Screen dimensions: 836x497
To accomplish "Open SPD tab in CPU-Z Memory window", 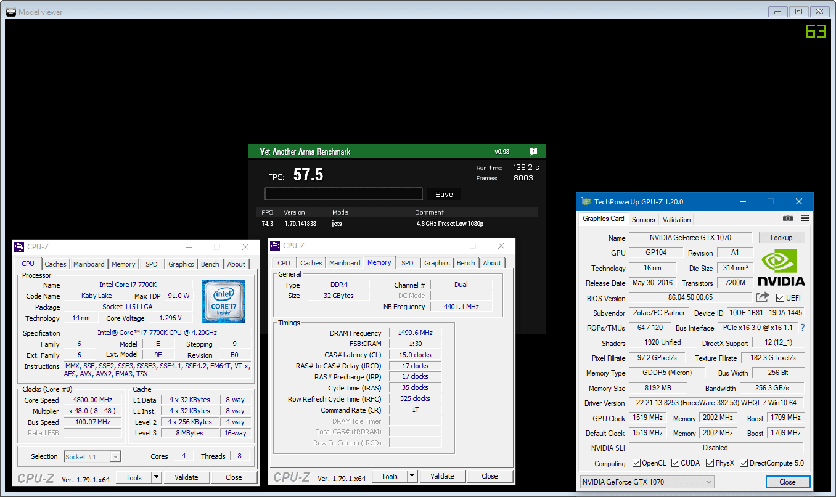I will (408, 263).
